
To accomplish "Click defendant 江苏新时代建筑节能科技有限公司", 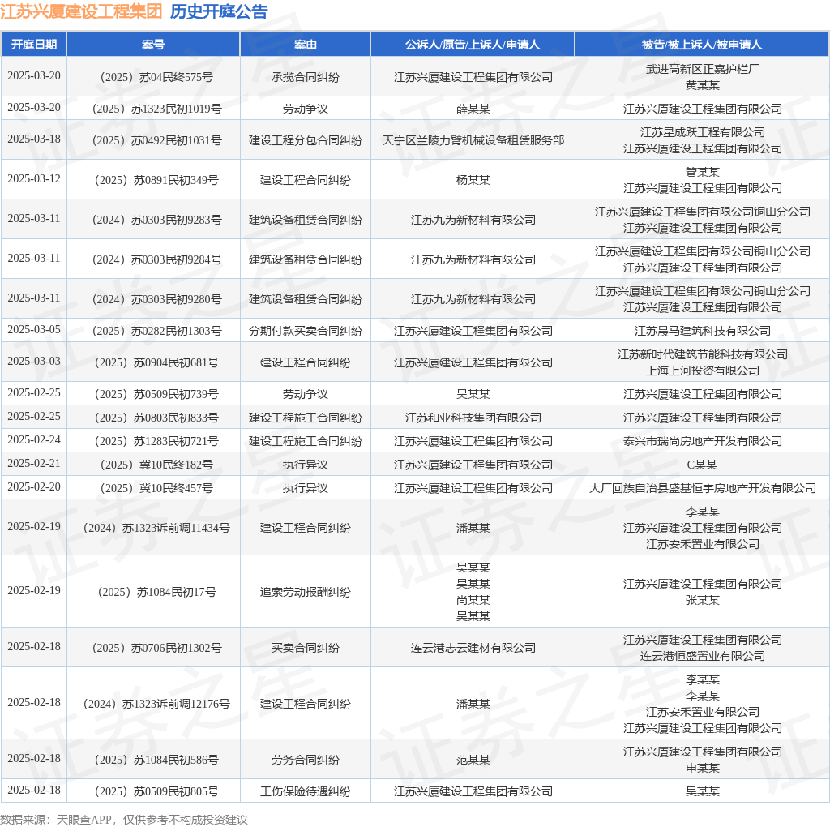I will pyautogui.click(x=703, y=355).
